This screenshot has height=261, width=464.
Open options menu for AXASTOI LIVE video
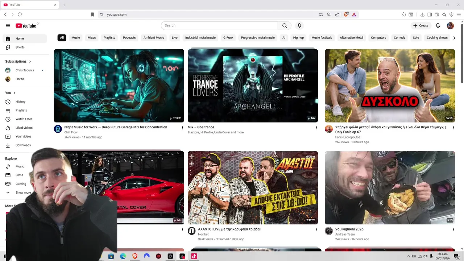[x=316, y=229]
